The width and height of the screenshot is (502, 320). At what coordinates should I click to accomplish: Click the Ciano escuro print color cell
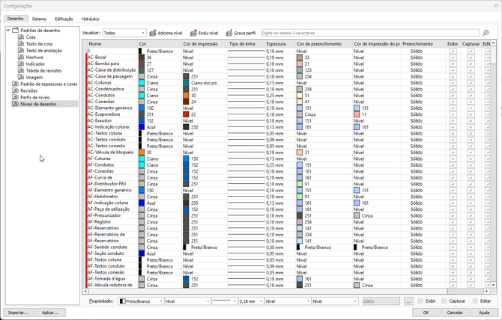click(x=204, y=83)
